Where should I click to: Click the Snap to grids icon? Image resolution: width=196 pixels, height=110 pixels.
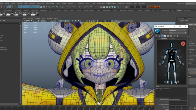coord(49,7)
